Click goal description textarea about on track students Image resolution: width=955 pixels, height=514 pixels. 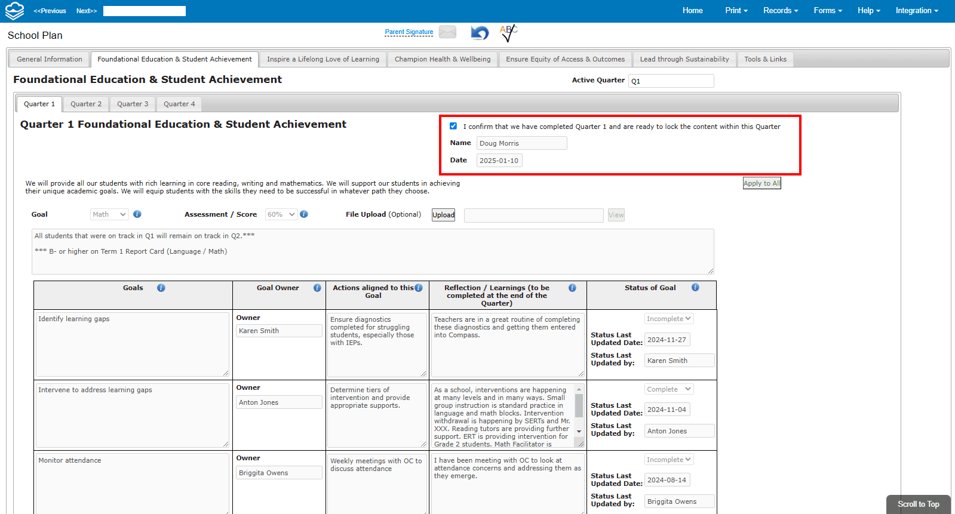coord(373,251)
